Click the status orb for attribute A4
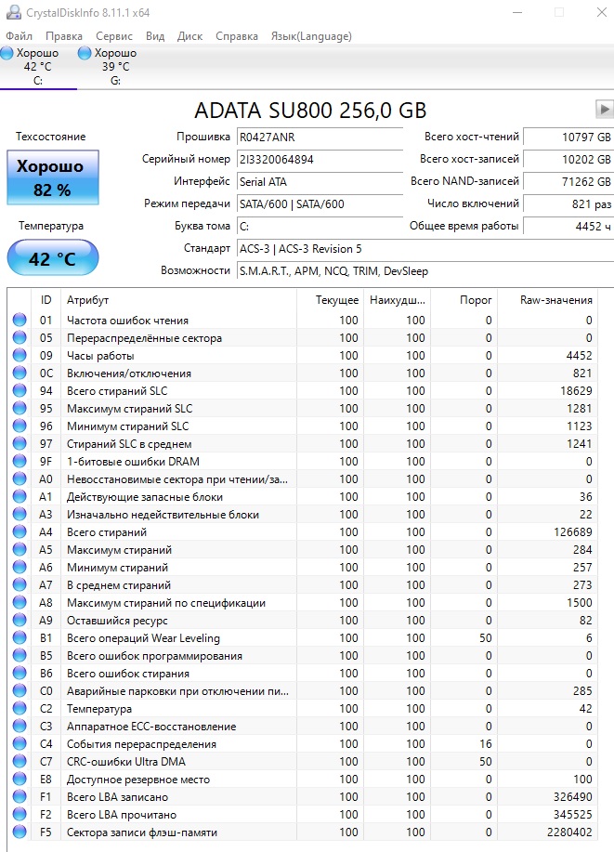The width and height of the screenshot is (614, 852). (x=20, y=532)
